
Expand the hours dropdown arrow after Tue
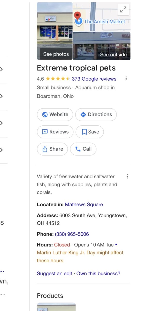point(116,245)
